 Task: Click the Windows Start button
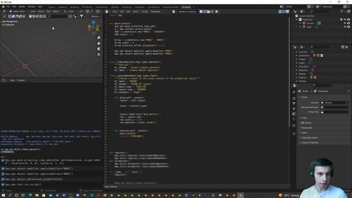click(x=3, y=195)
